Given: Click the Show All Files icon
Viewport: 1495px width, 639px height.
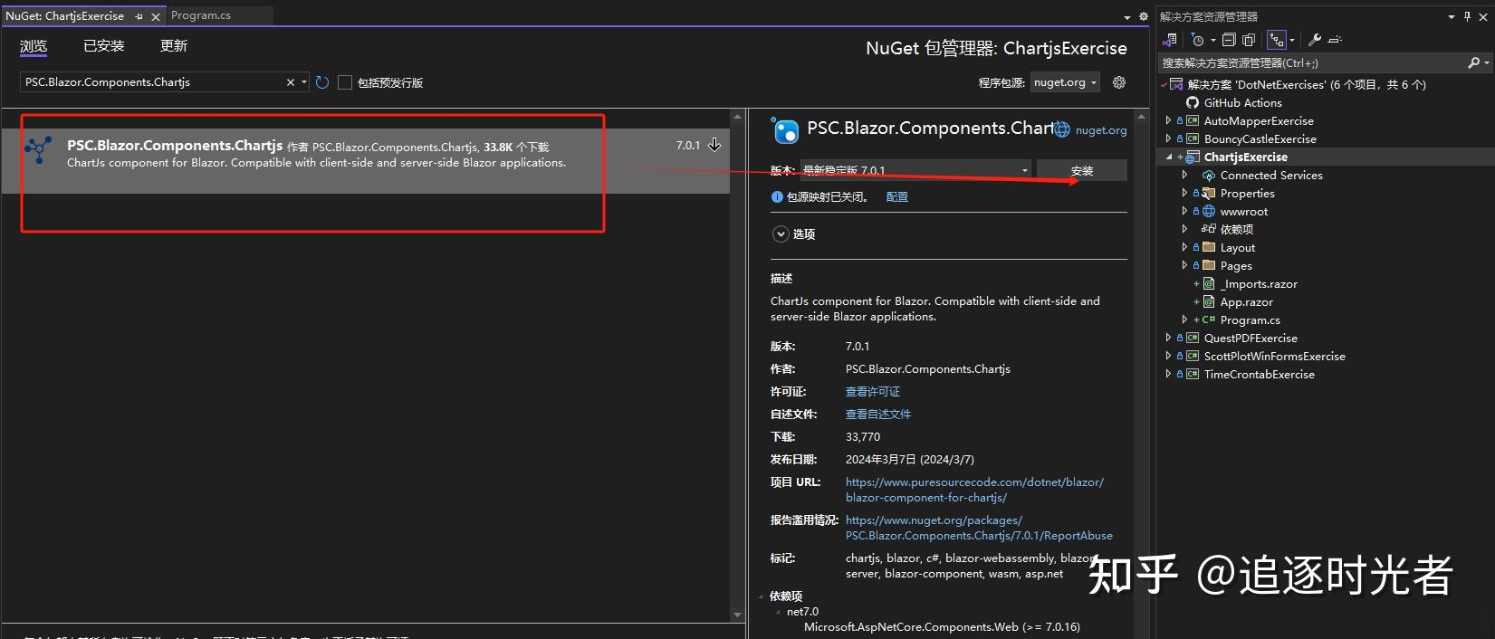Looking at the screenshot, I should (1249, 40).
